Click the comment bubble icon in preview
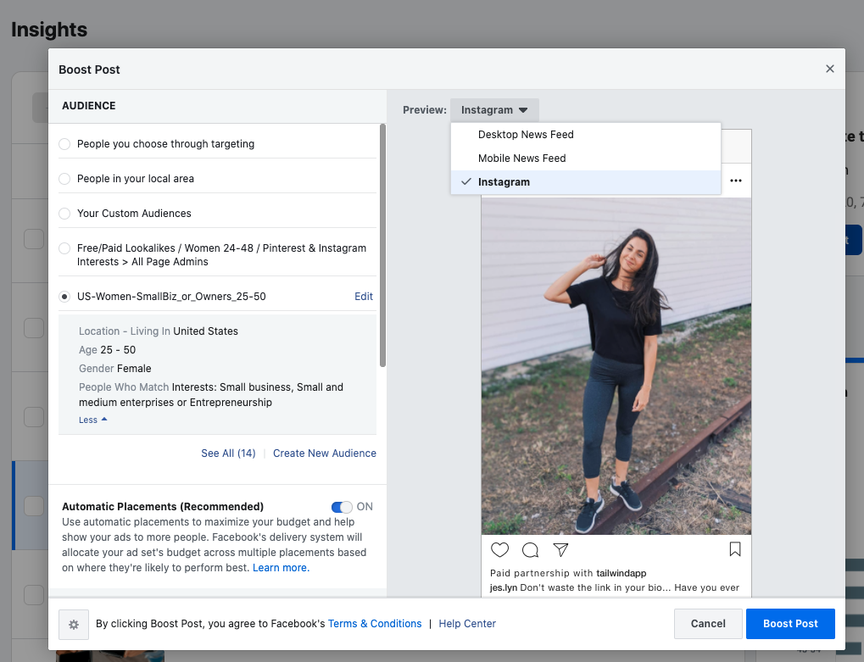Screen dimensions: 864x662 click(530, 549)
